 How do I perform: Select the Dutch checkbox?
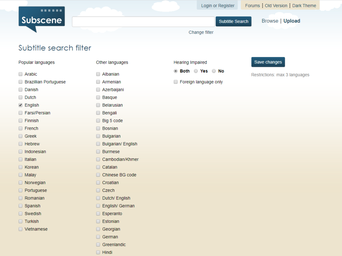[x=20, y=97]
